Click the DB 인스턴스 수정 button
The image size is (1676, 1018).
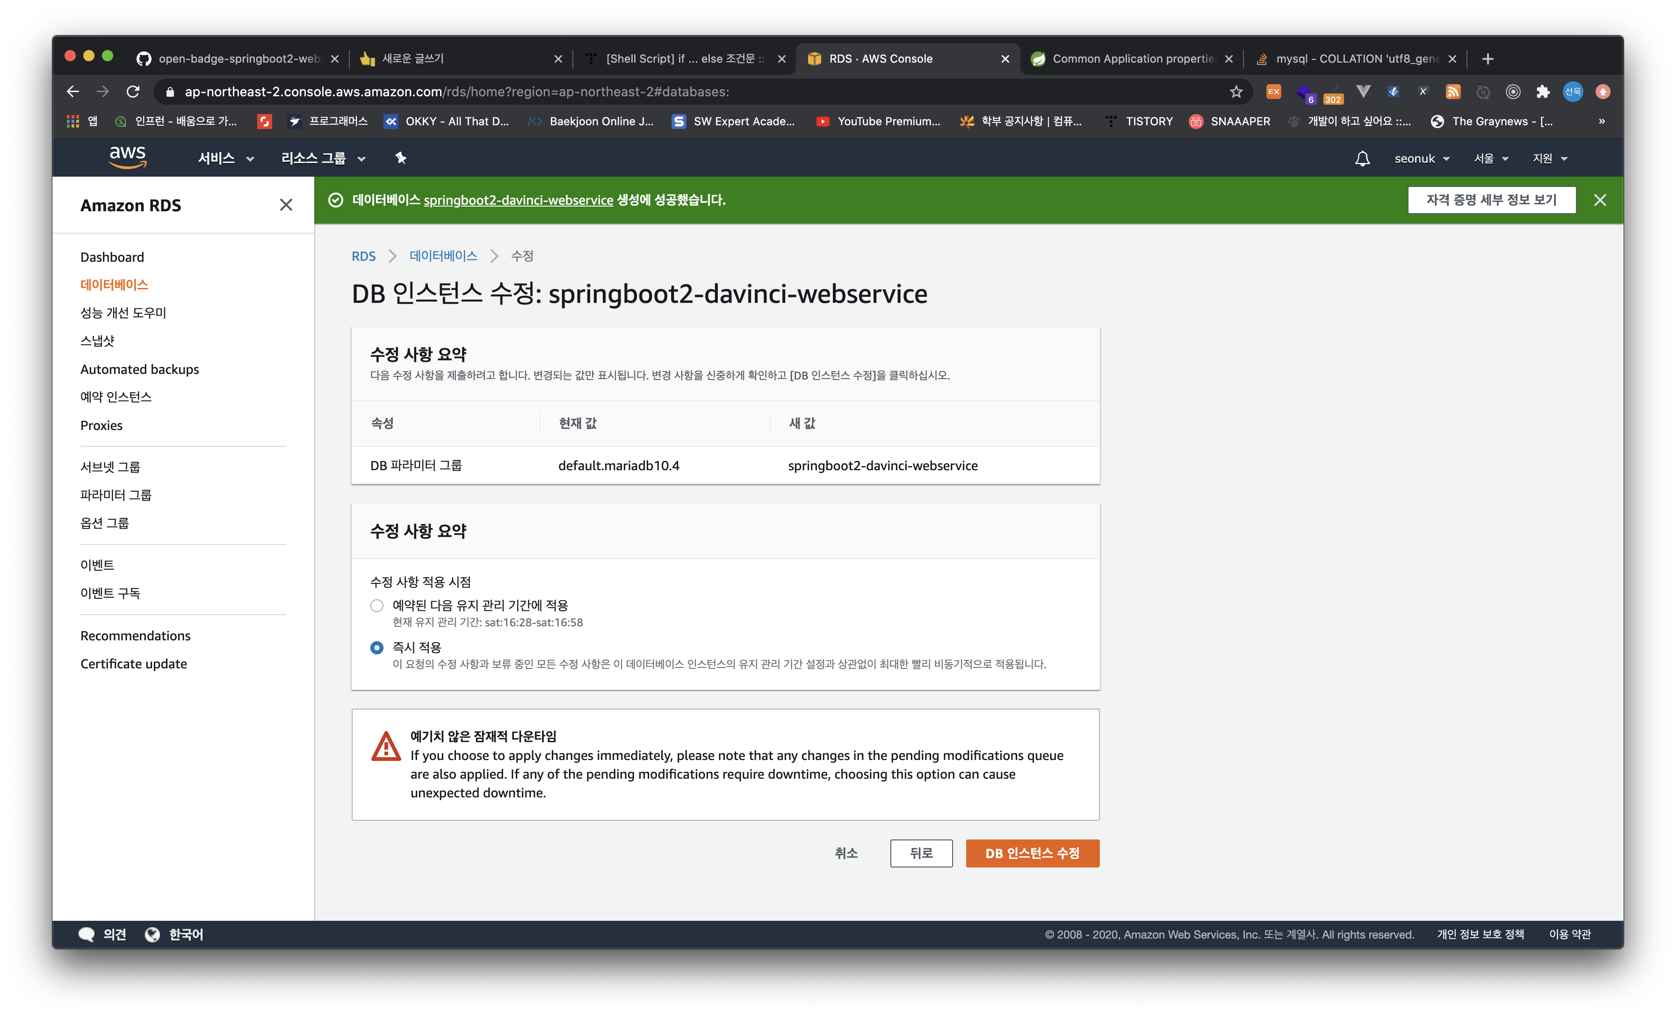[x=1032, y=853]
